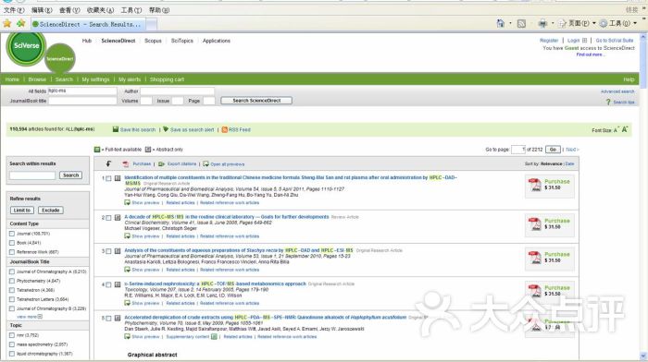Viewport: 648px width, 362px height.
Task: Click Show preview icon under result 2
Action: coord(128,236)
